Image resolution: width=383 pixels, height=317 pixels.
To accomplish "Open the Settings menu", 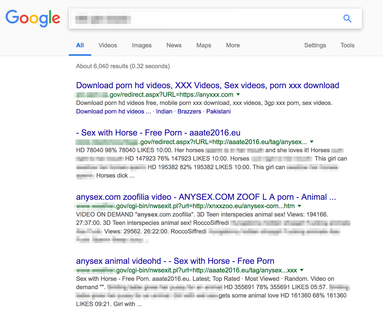I will [x=315, y=45].
